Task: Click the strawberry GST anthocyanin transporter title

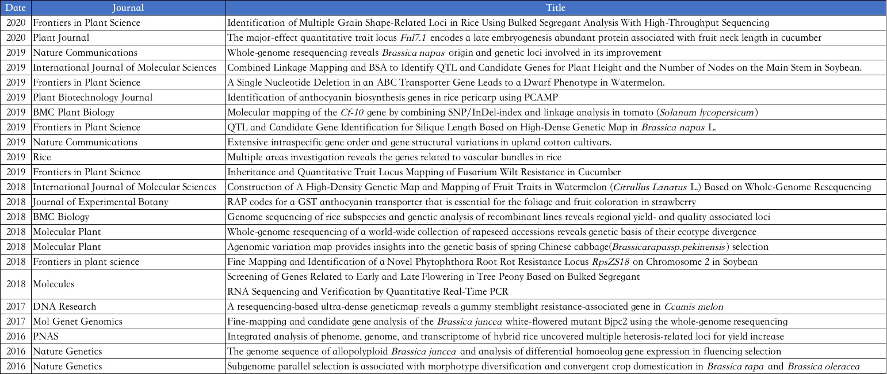Action: [x=461, y=202]
